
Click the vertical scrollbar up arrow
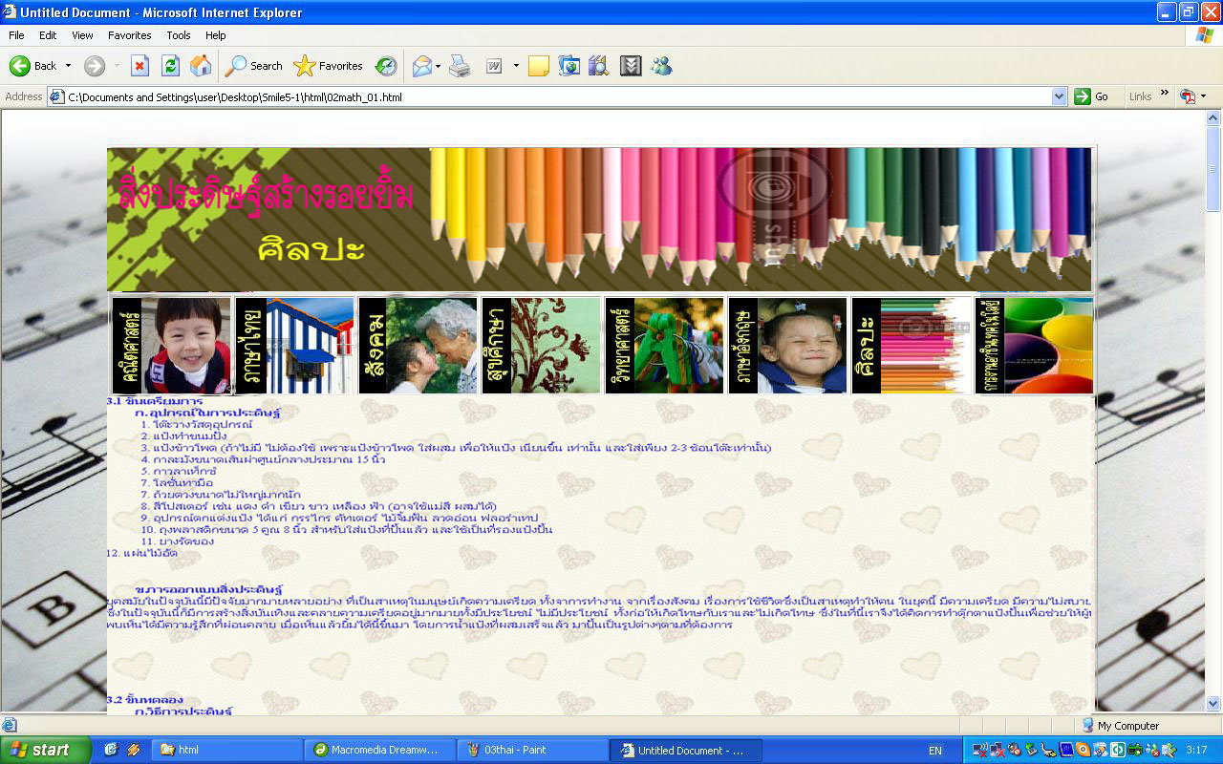[x=1213, y=118]
